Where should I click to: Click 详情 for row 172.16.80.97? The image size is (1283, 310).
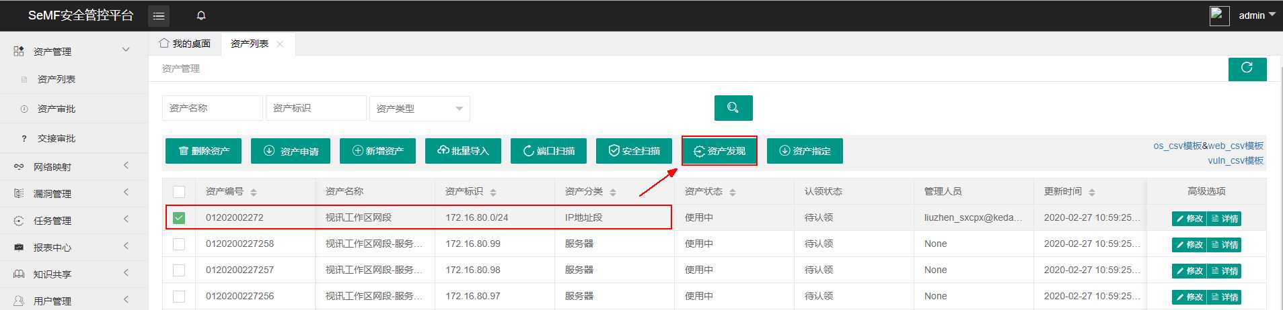point(1224,297)
